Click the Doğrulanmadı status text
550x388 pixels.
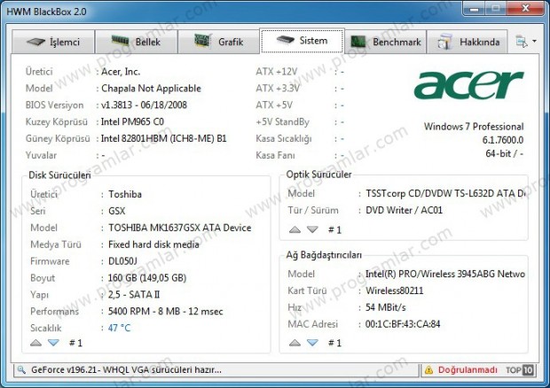[467, 369]
